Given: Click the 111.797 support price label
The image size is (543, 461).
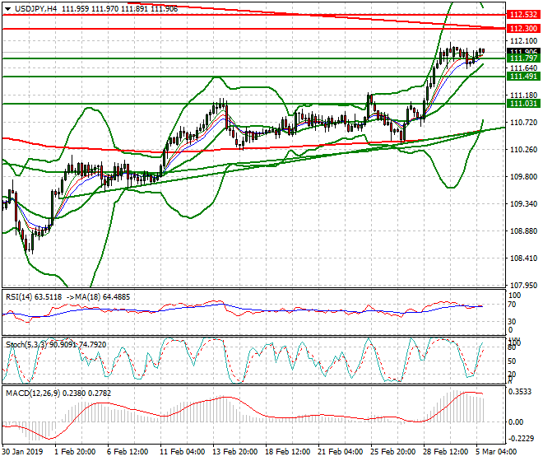Looking at the screenshot, I should (523, 58).
